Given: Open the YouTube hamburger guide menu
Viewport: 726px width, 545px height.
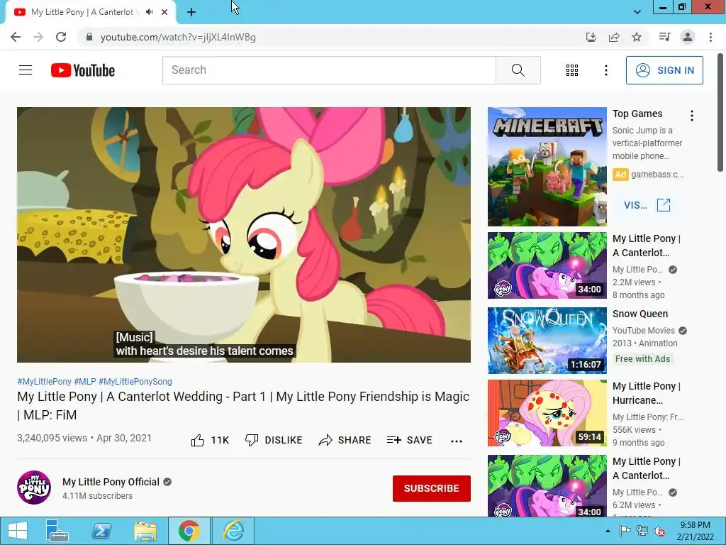Looking at the screenshot, I should coord(26,70).
